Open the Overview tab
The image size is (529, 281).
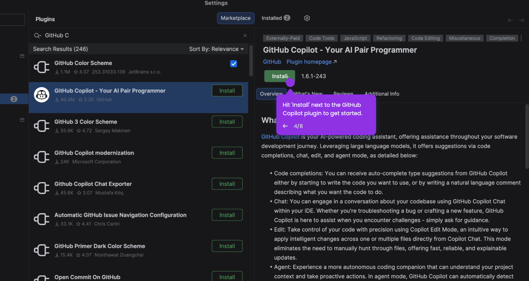[x=271, y=94]
